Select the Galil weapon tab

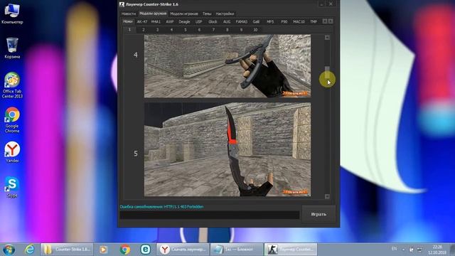(x=256, y=22)
